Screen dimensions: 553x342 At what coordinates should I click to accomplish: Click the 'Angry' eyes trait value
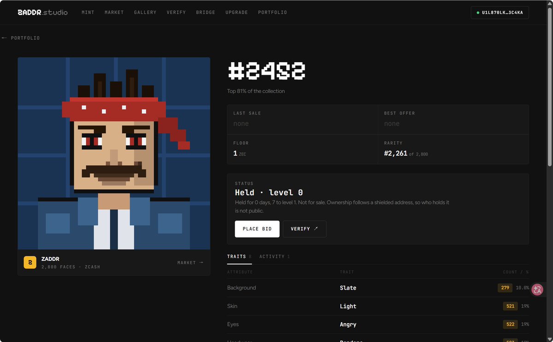348,325
